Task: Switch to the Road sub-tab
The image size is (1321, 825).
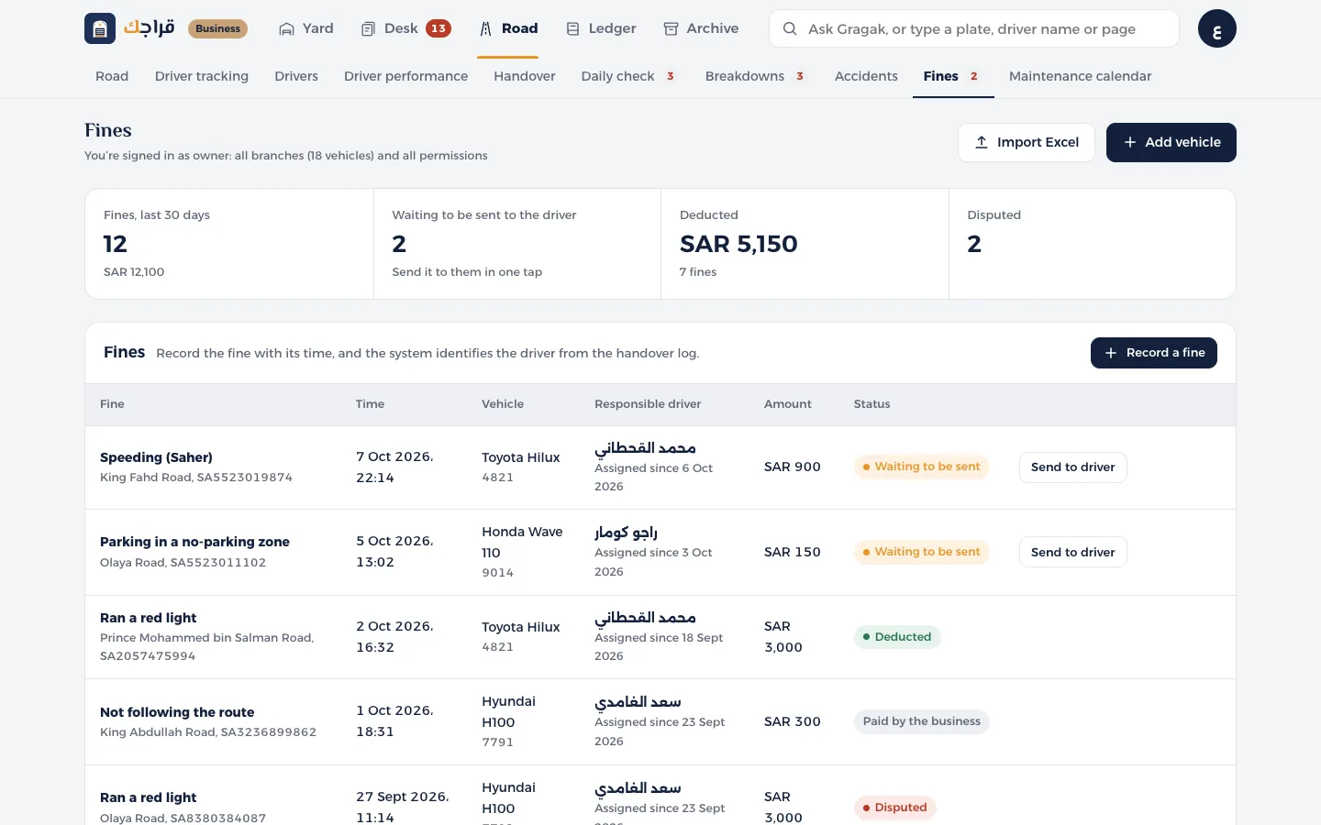Action: (112, 76)
